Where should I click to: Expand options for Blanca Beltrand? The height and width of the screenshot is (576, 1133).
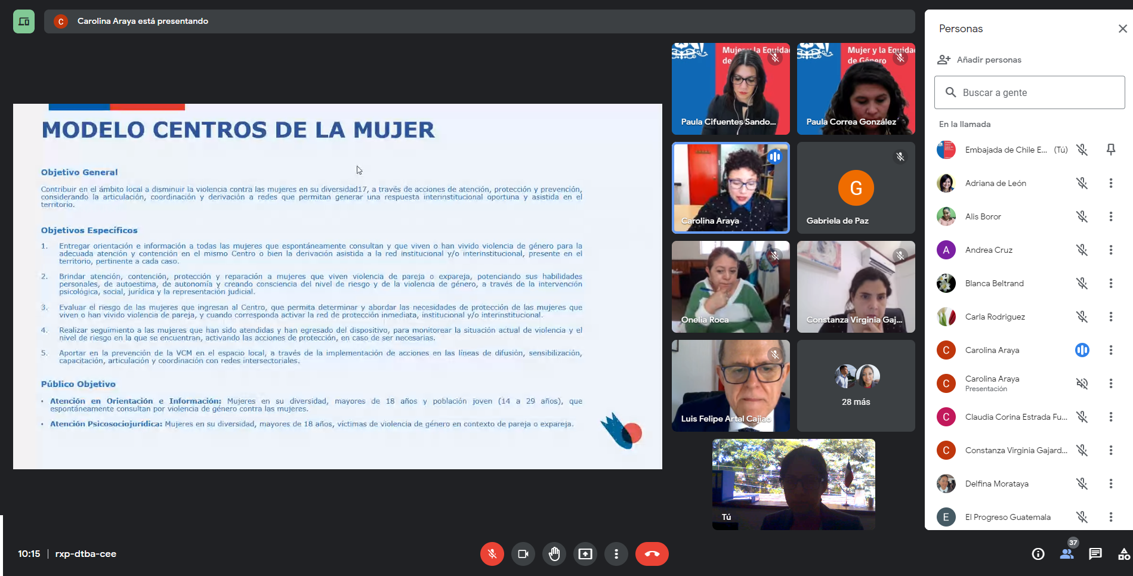click(x=1111, y=283)
